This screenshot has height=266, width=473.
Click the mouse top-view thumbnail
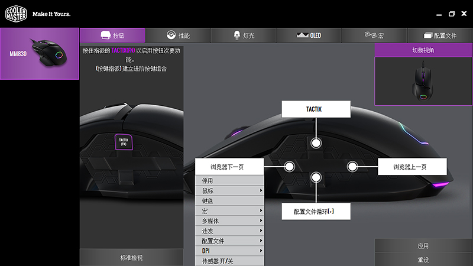pos(423,81)
